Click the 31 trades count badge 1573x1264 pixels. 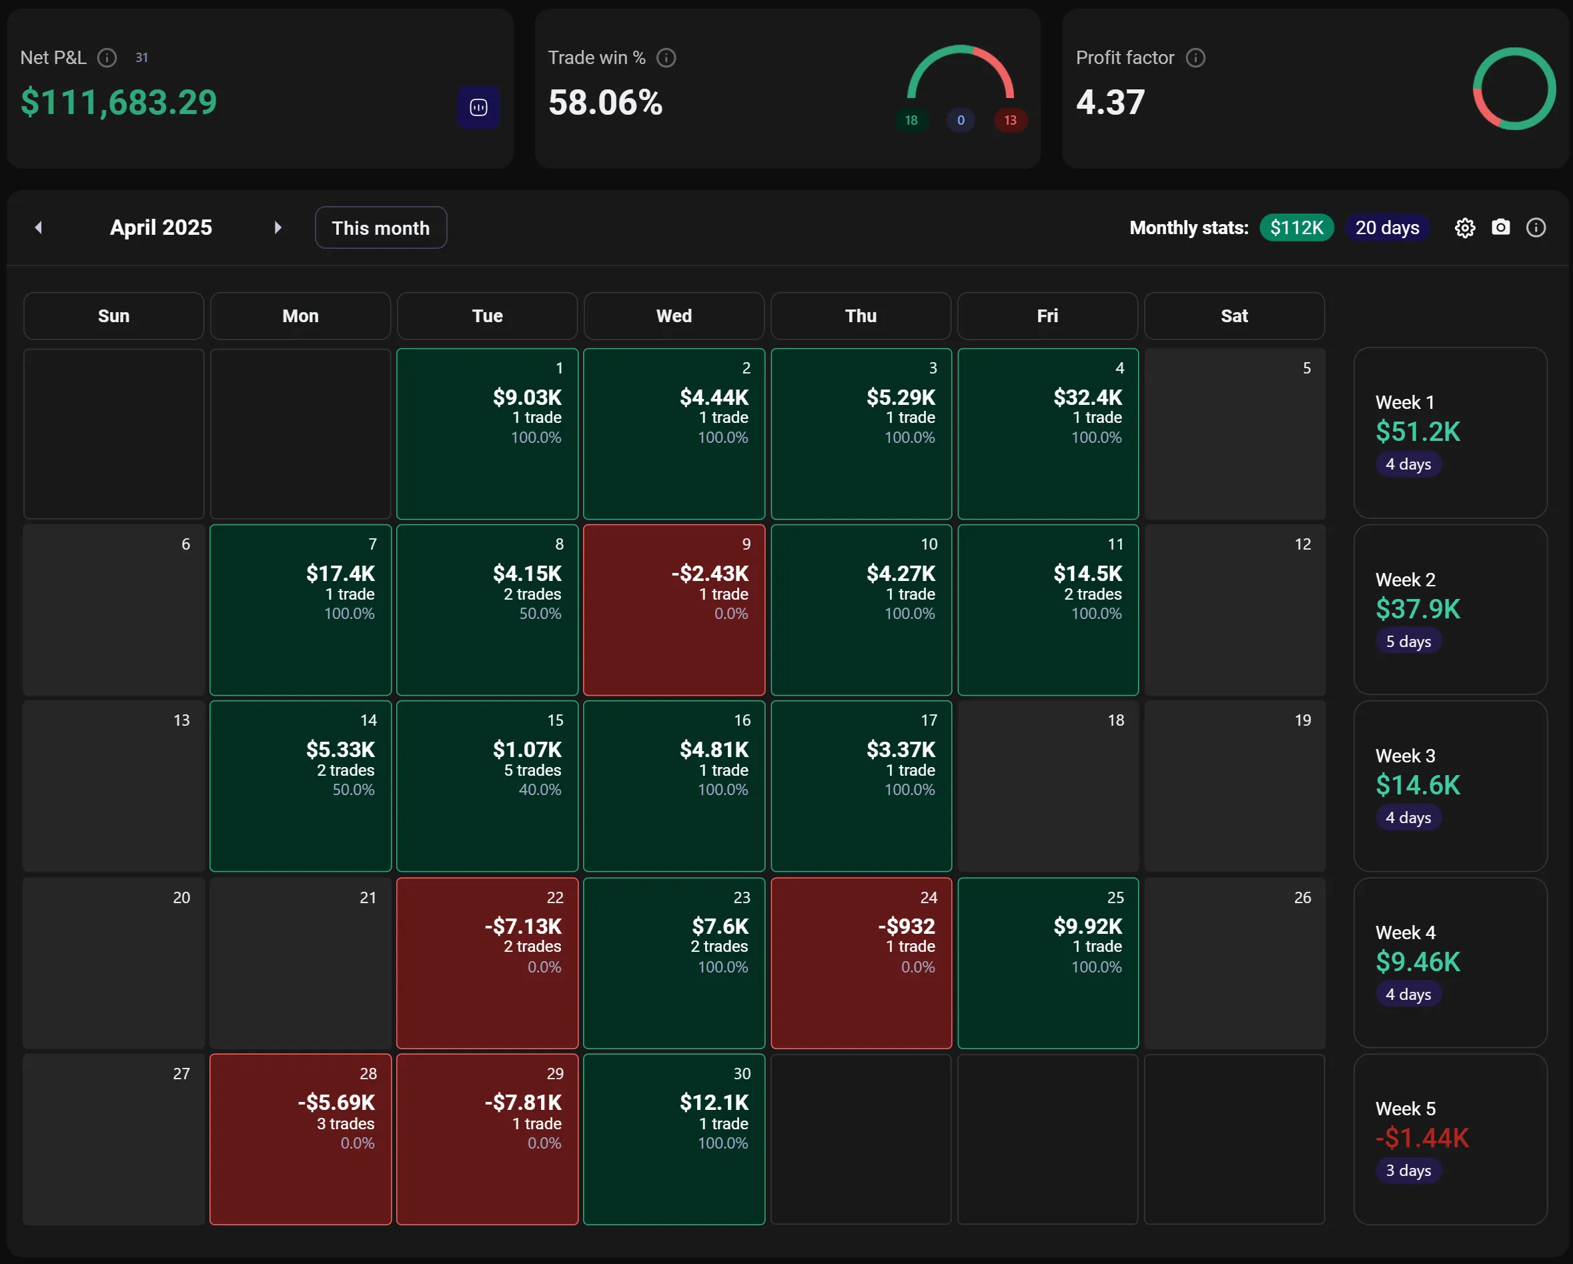coord(141,57)
